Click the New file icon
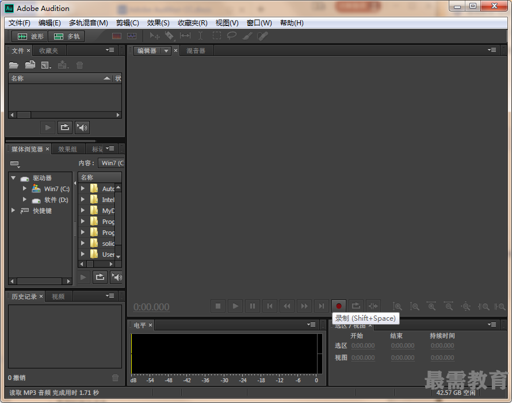This screenshot has width=512, height=403. (x=46, y=65)
